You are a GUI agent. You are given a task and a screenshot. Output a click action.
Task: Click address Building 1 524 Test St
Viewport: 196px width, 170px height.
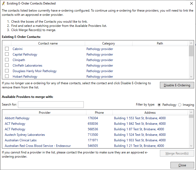(x=140, y=135)
